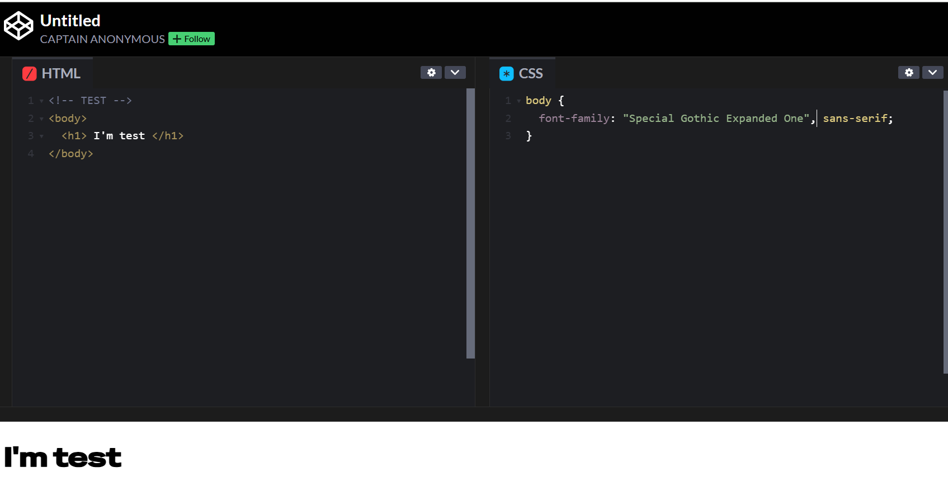Collapse the h1 fold arrow on HTML line 3

[x=41, y=136]
